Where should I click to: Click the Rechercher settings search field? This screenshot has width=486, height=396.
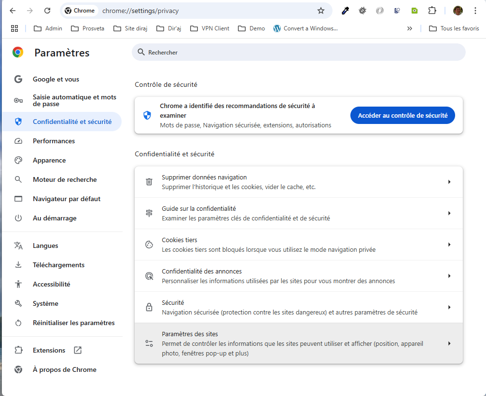(x=298, y=53)
